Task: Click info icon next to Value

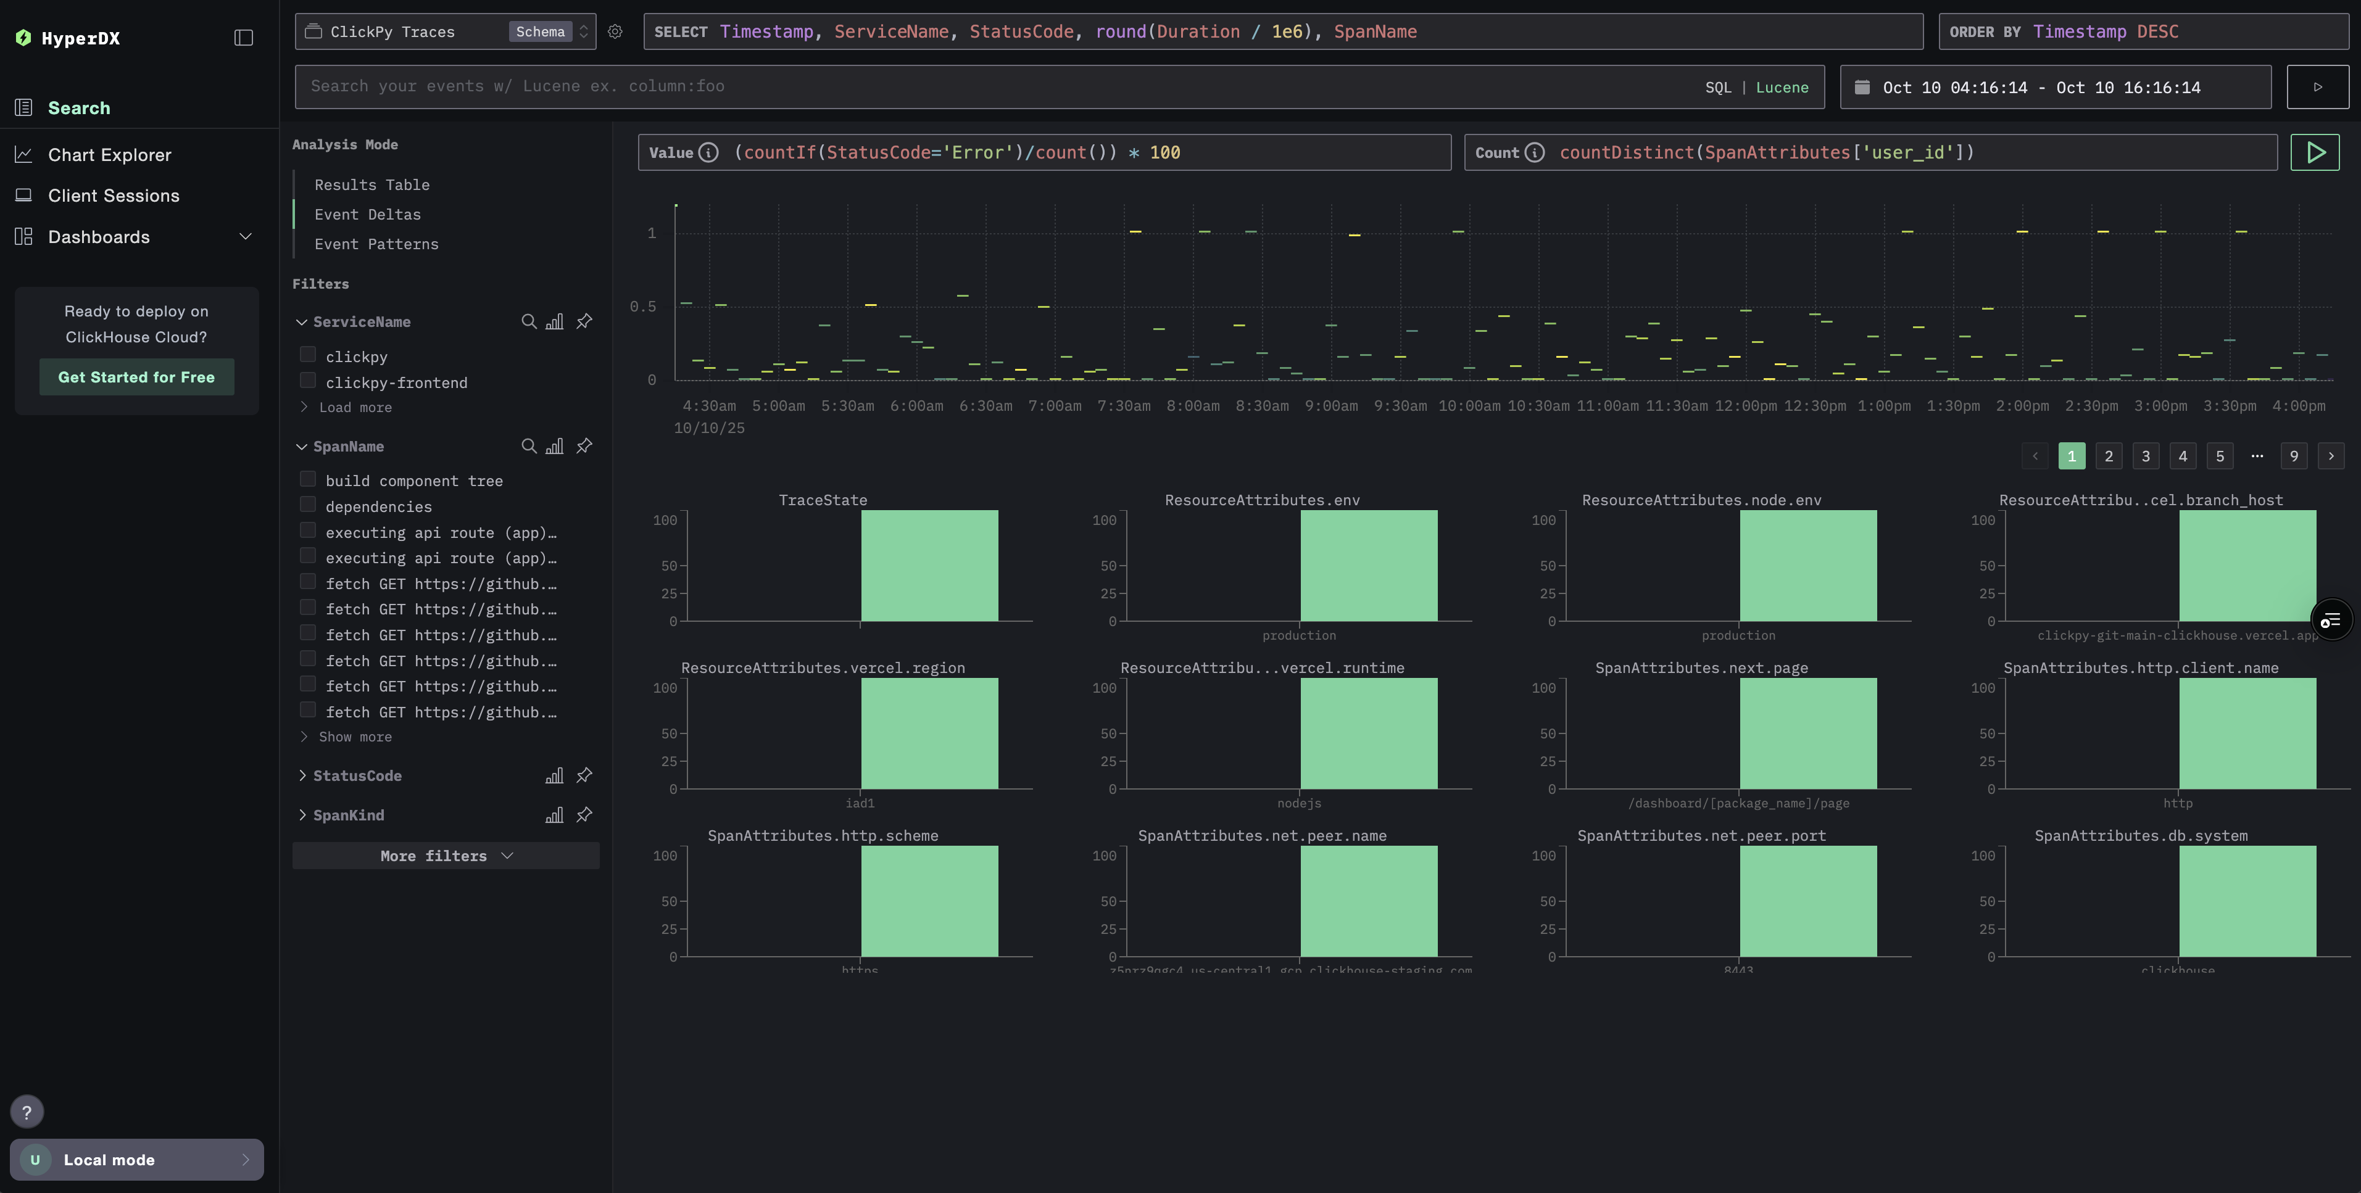Action: (708, 153)
